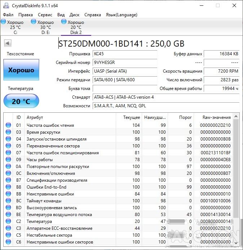Click status orb for Время раскрутки
243x250 pixels.
coord(8,132)
